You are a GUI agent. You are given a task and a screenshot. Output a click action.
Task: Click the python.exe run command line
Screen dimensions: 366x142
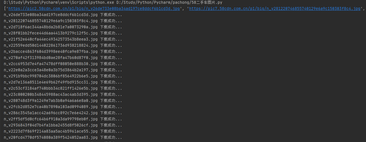click(x=113, y=2)
